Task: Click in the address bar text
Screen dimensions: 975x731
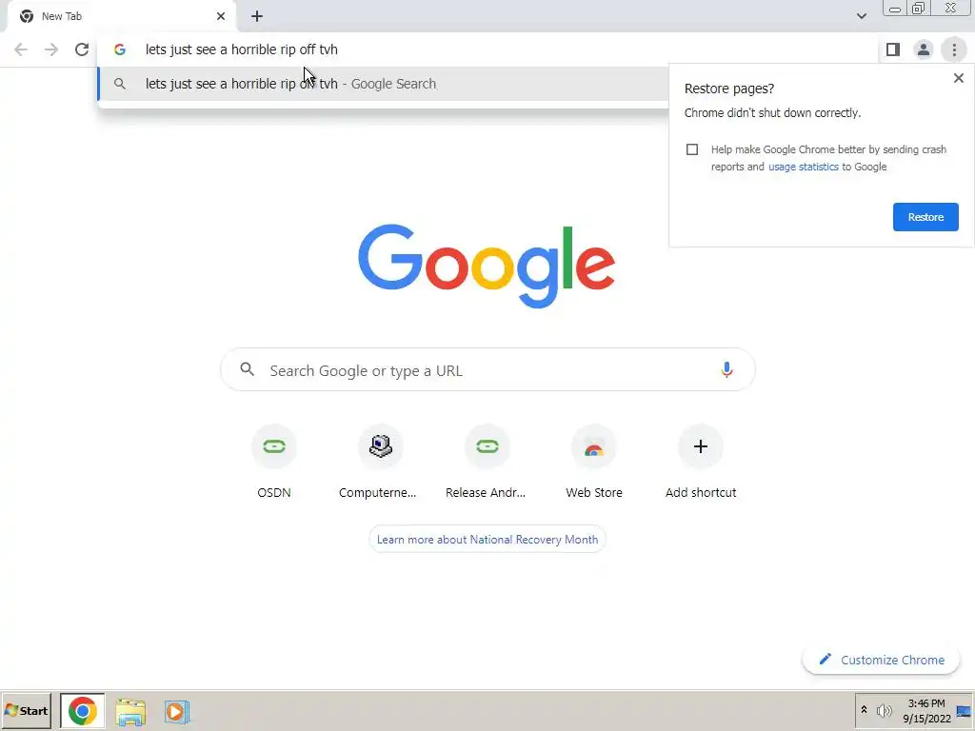Action: 241,49
